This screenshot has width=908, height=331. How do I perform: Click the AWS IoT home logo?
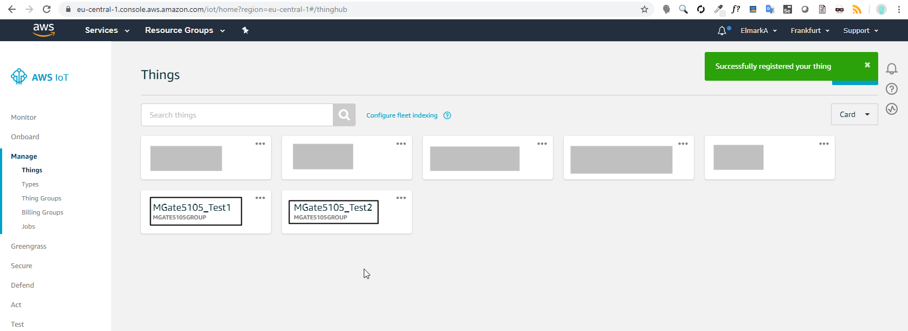click(x=40, y=77)
